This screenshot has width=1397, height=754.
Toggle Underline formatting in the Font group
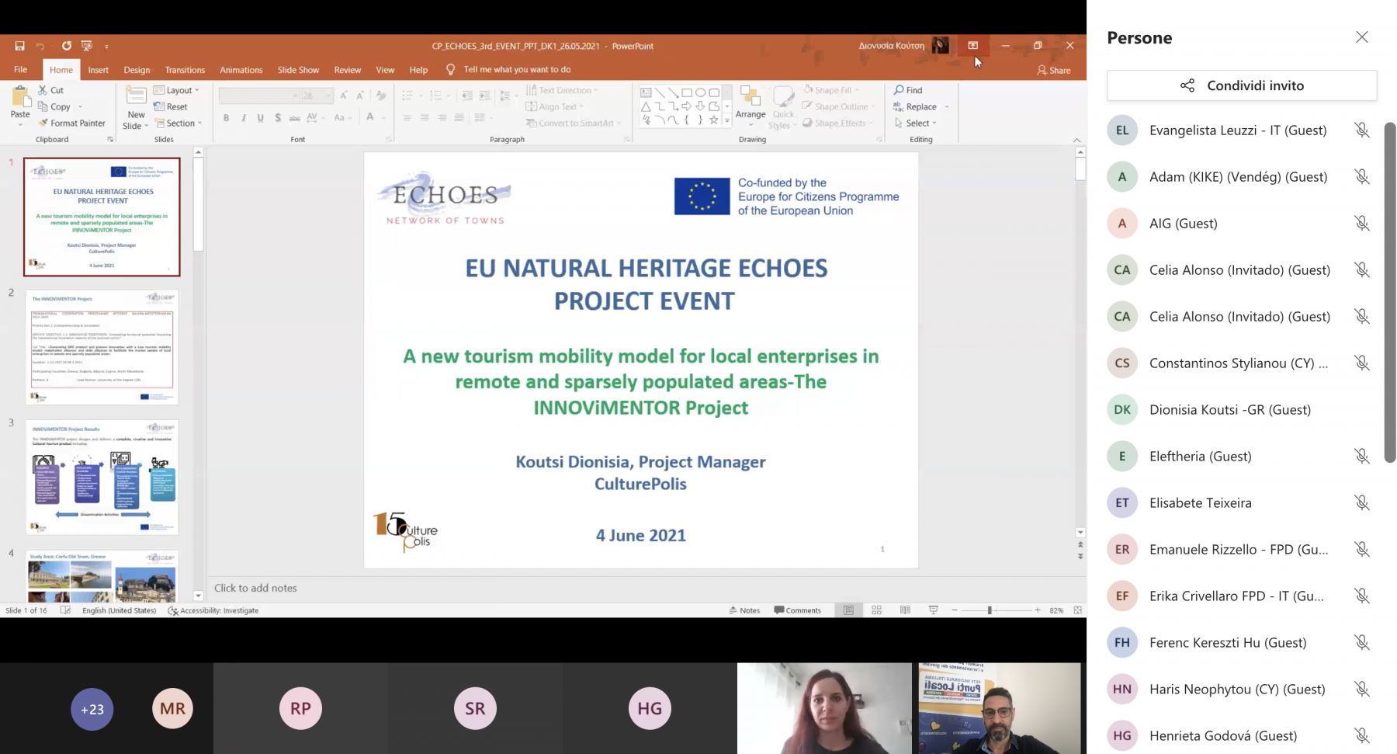260,118
